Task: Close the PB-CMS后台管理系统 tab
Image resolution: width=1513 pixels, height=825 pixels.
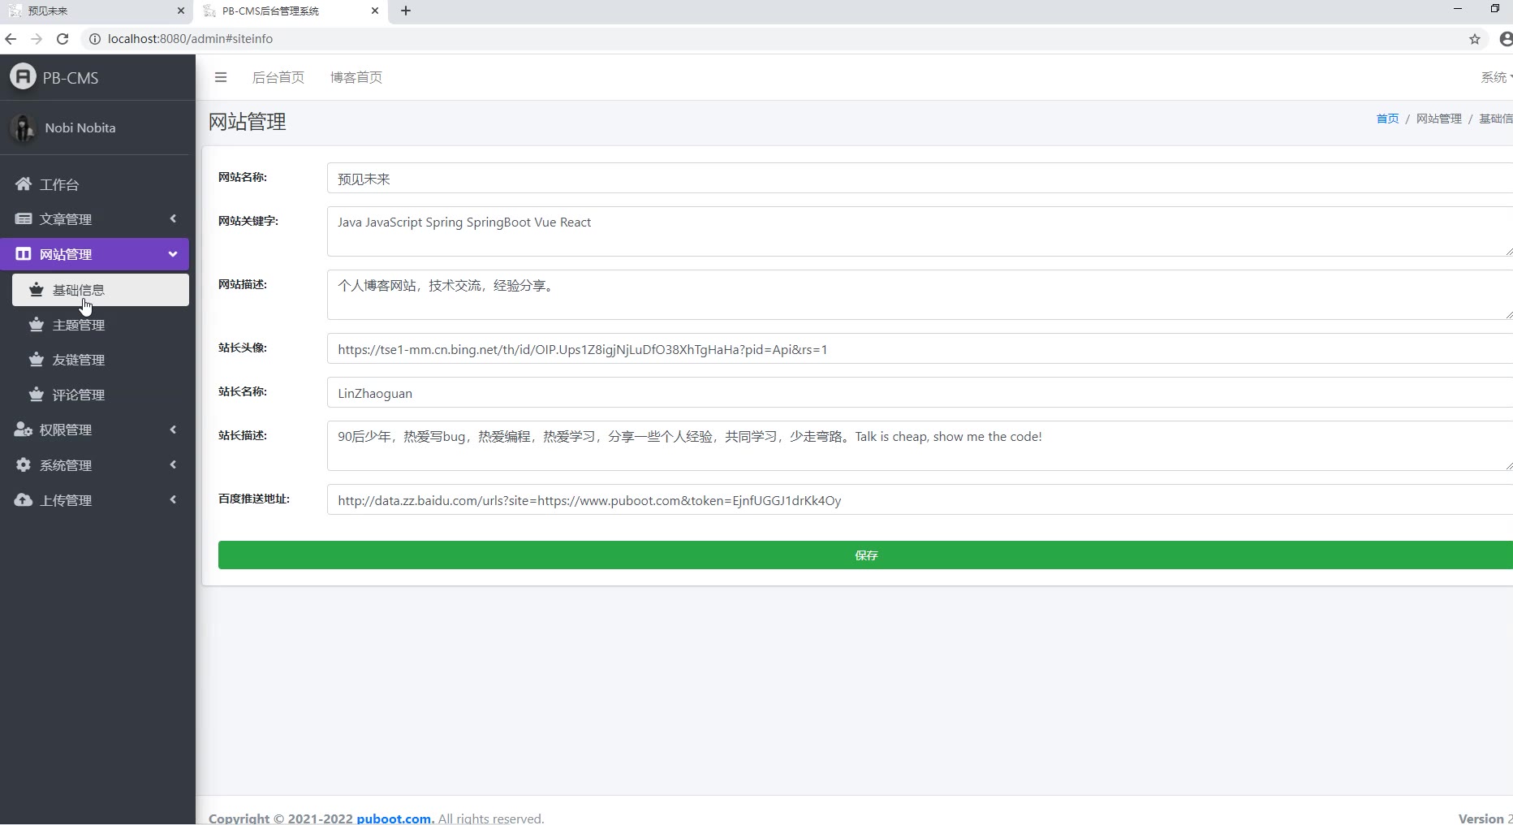Action: click(375, 11)
